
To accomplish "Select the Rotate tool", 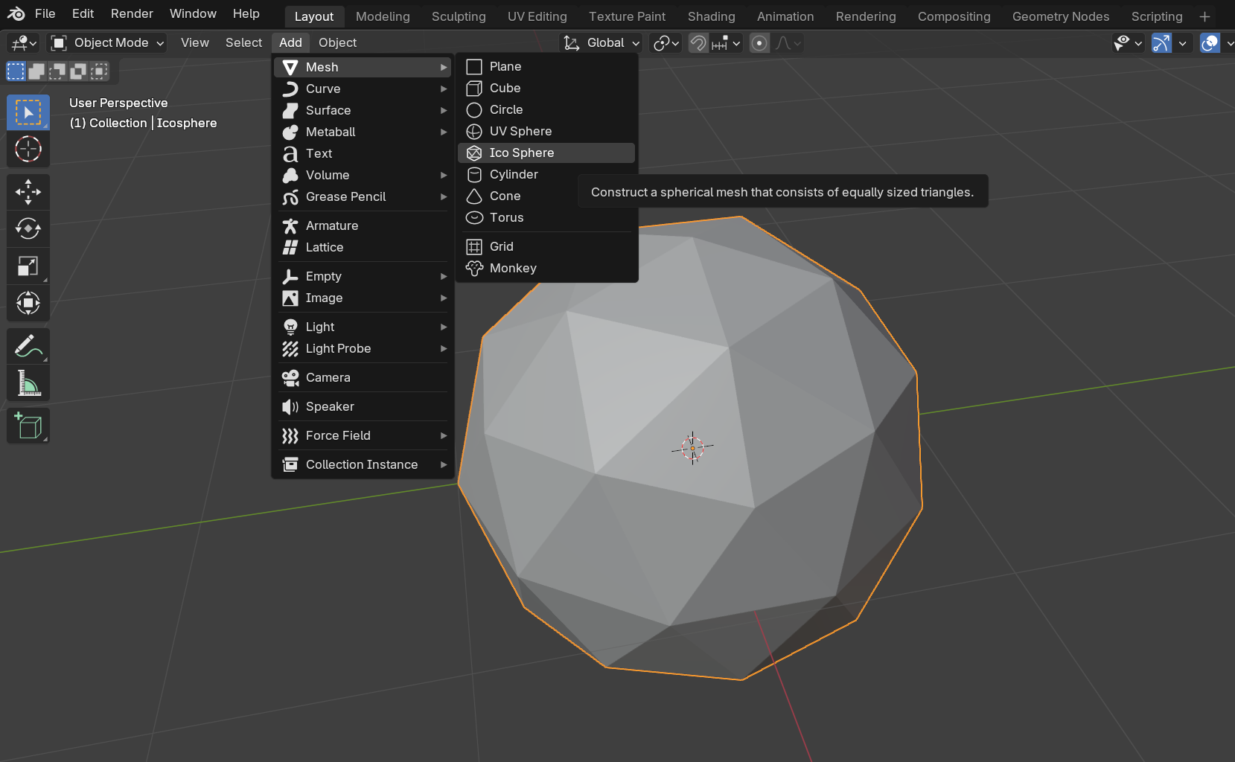I will [x=28, y=228].
